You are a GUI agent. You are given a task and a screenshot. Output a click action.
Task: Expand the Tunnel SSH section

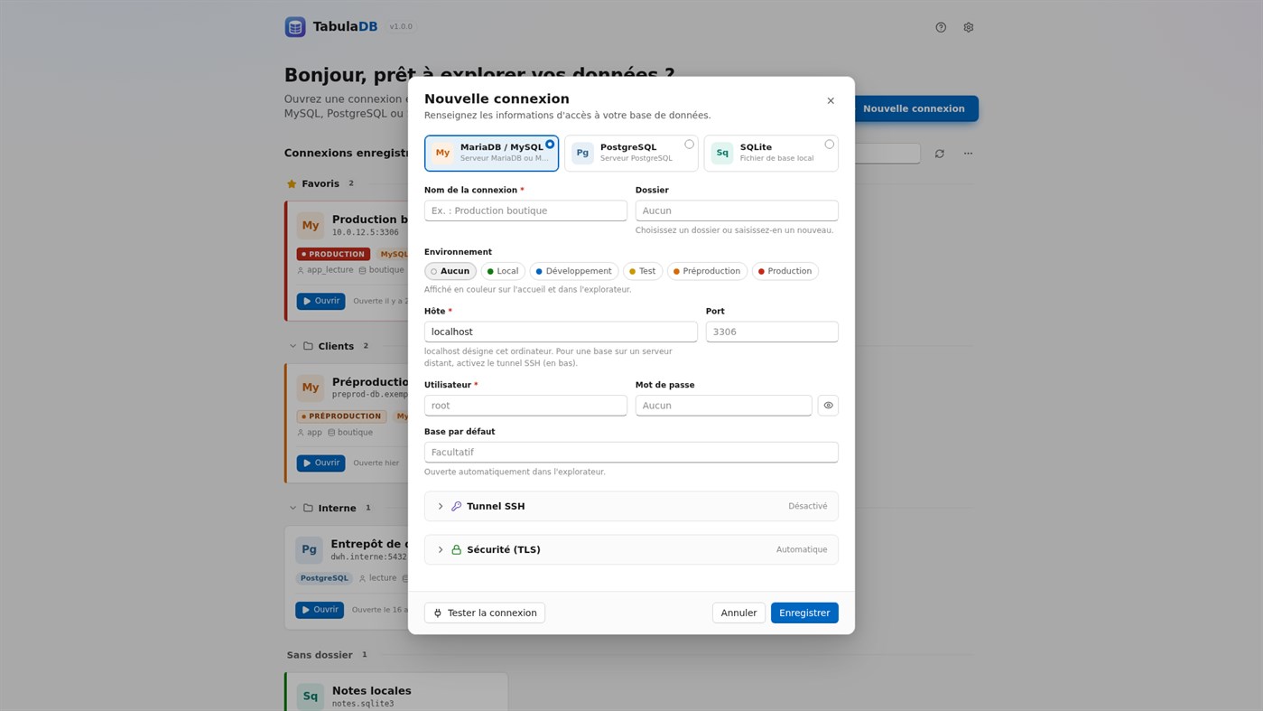point(631,507)
